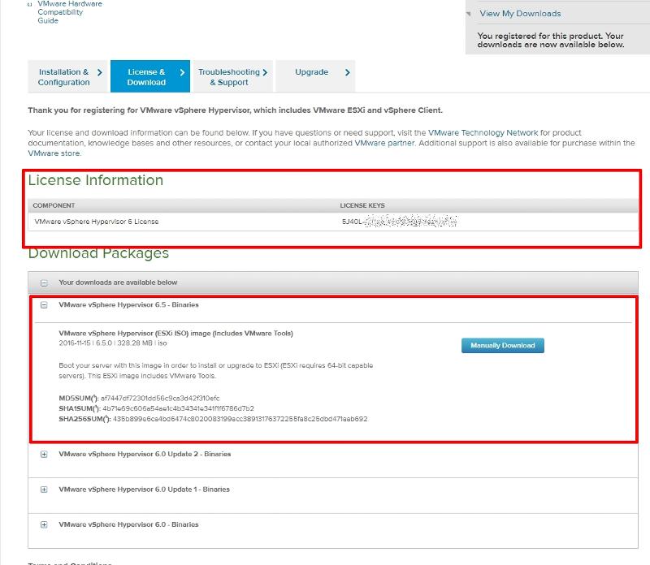Select the License & Download tab

(150, 76)
